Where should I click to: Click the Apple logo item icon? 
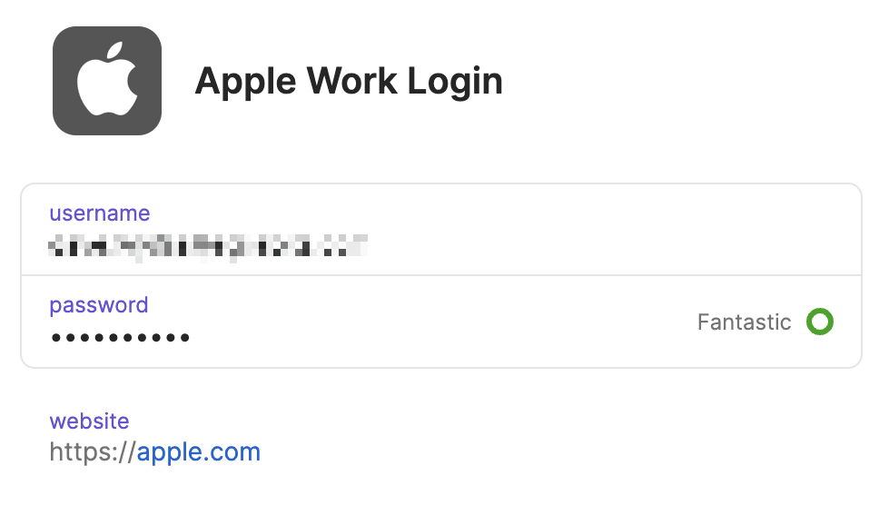107,81
